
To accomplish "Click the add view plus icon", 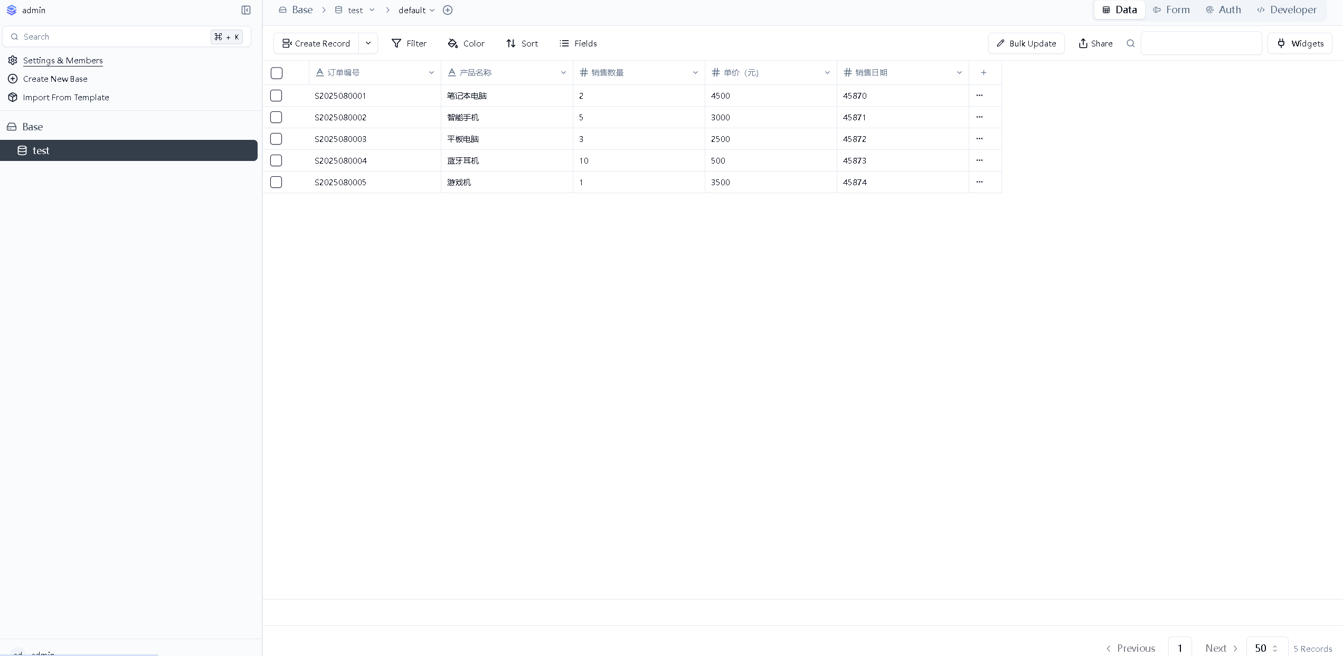I will click(448, 10).
